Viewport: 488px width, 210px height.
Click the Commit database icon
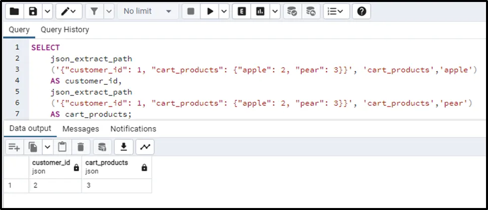(x=293, y=11)
